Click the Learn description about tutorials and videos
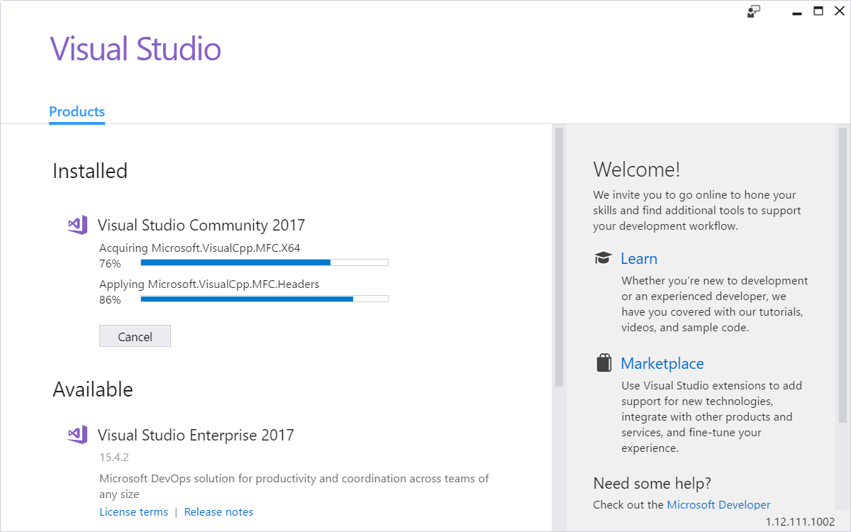This screenshot has height=532, width=851. point(715,304)
